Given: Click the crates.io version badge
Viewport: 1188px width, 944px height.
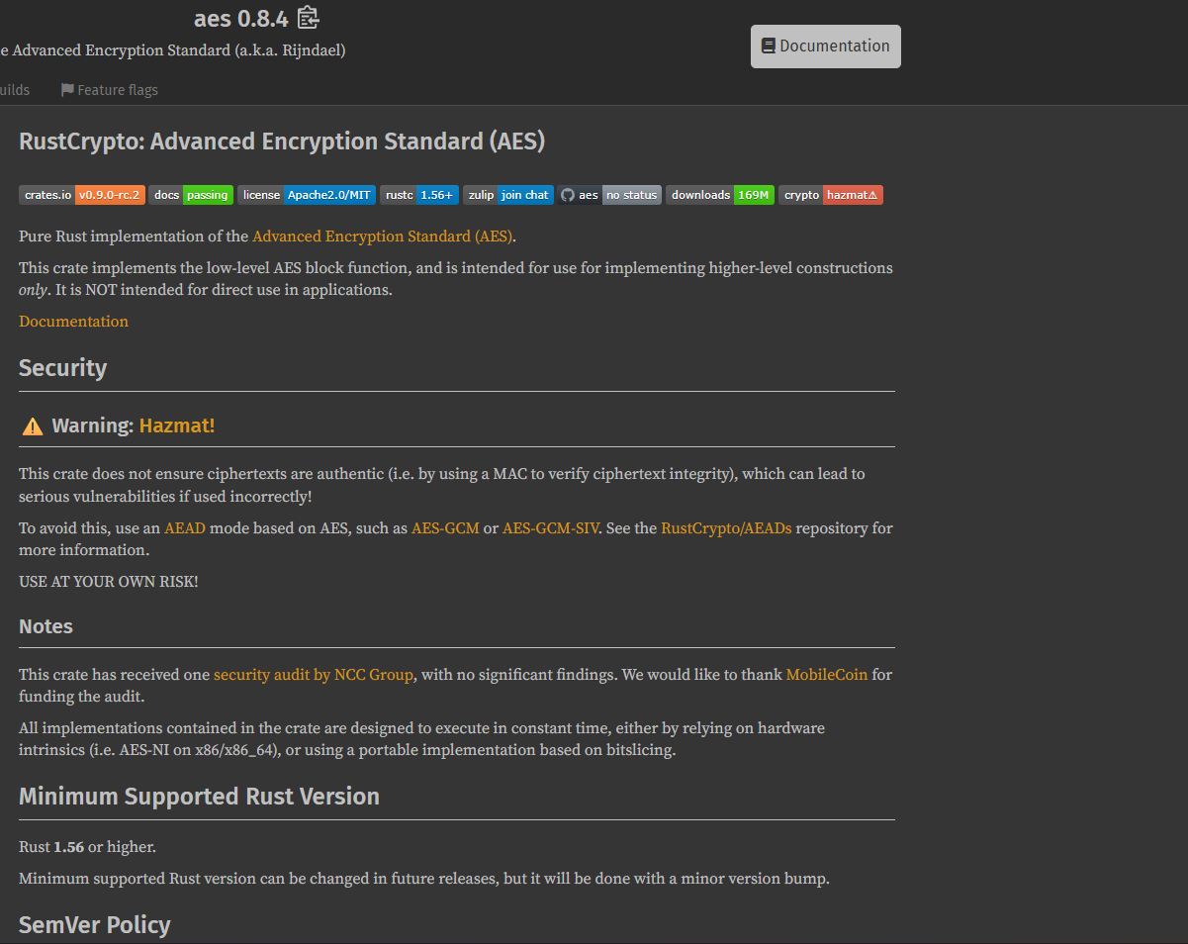Looking at the screenshot, I should pyautogui.click(x=81, y=195).
